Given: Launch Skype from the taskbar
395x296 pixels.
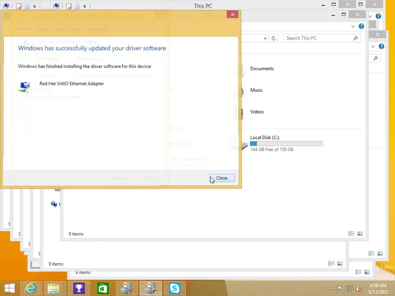Looking at the screenshot, I should pos(175,288).
